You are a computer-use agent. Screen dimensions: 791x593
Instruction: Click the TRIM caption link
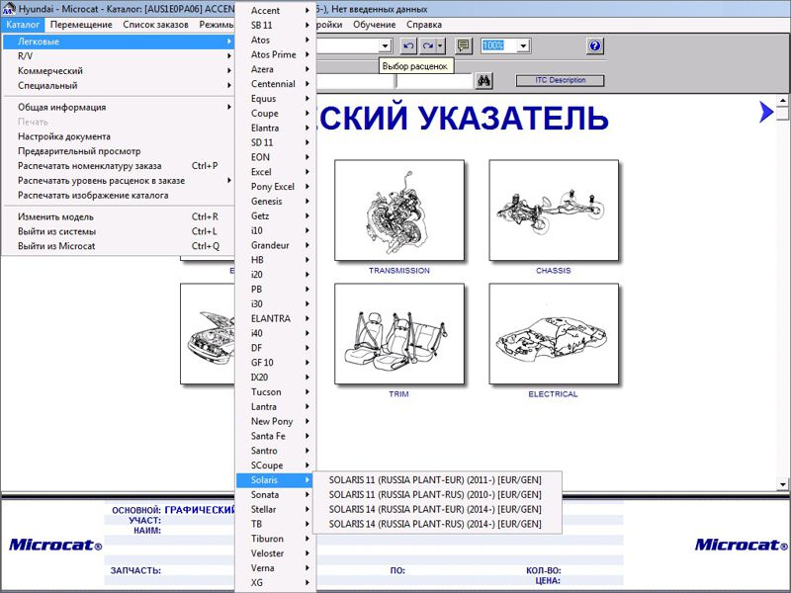399,394
